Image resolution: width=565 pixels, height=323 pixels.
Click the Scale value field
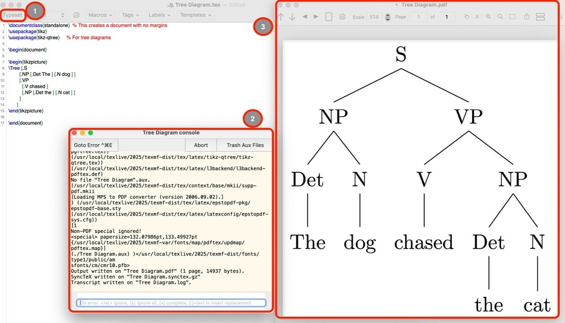coord(375,17)
